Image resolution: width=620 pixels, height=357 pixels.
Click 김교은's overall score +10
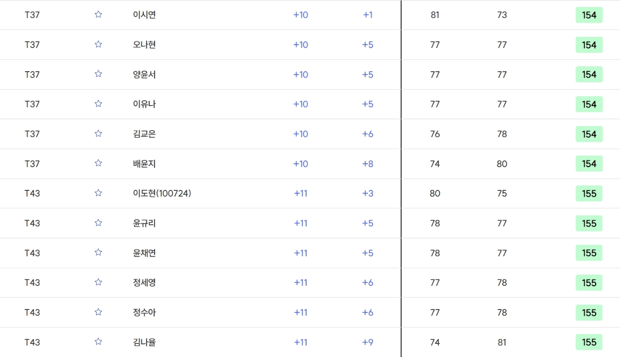point(301,134)
